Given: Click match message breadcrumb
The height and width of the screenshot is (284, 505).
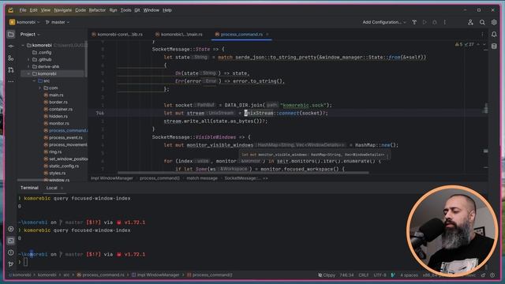Looking at the screenshot, I should coord(202,178).
